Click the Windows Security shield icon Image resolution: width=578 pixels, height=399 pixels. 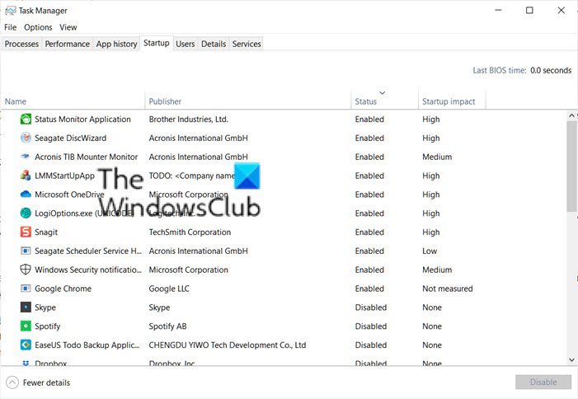tap(26, 270)
